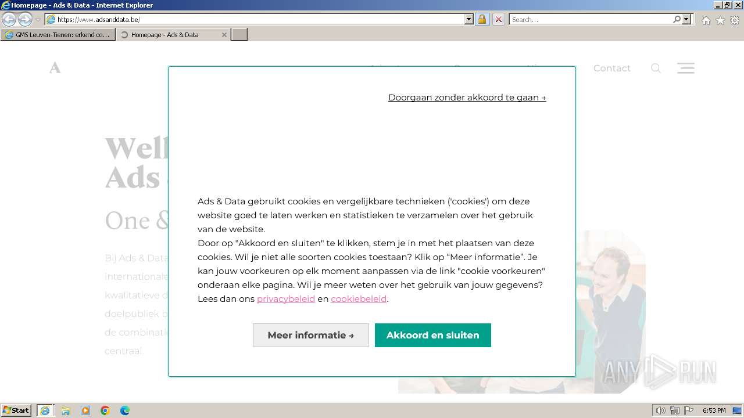Viewport: 744px width, 418px height.
Task: Switch to the GMS Leuven-Tienen tab
Action: 58,35
